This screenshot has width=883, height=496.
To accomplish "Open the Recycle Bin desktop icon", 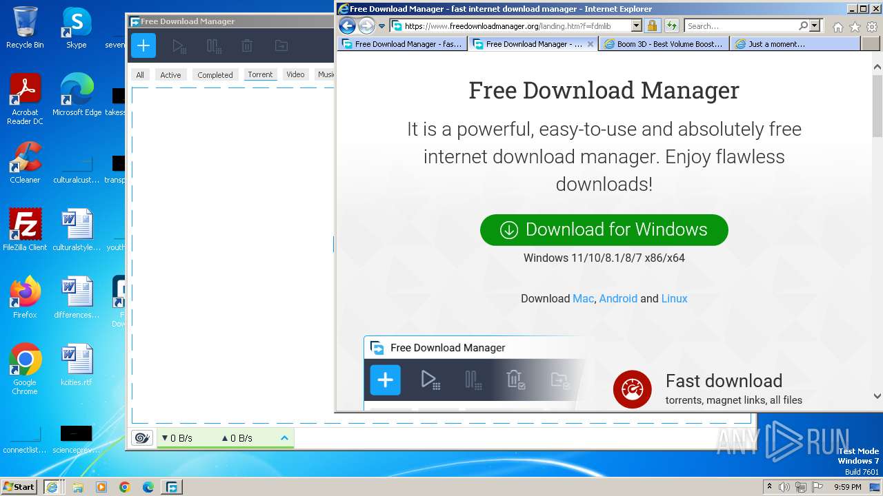I will click(25, 28).
